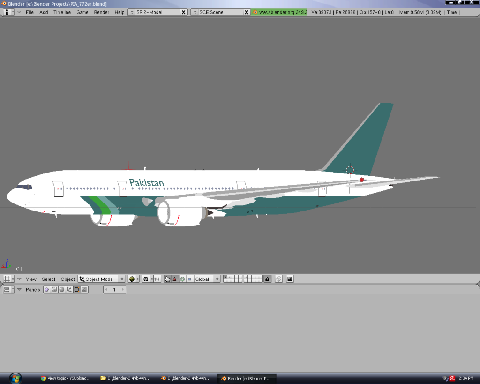Click the SCE:Scene name field
The image size is (480, 384).
[221, 12]
